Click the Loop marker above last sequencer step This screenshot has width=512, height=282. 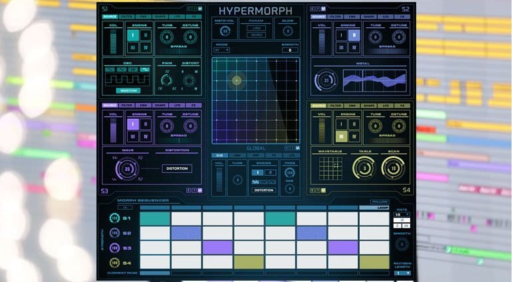coord(374,208)
